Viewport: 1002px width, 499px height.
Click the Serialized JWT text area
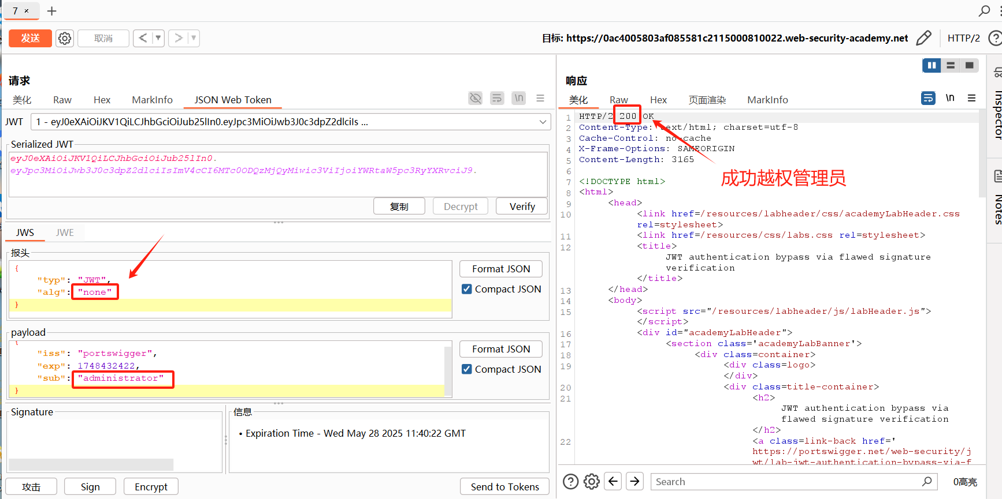coord(278,174)
